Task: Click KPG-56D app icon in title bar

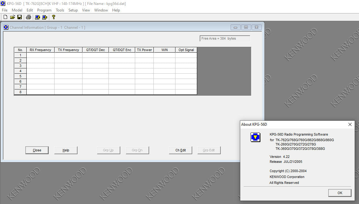Action: 3,3
